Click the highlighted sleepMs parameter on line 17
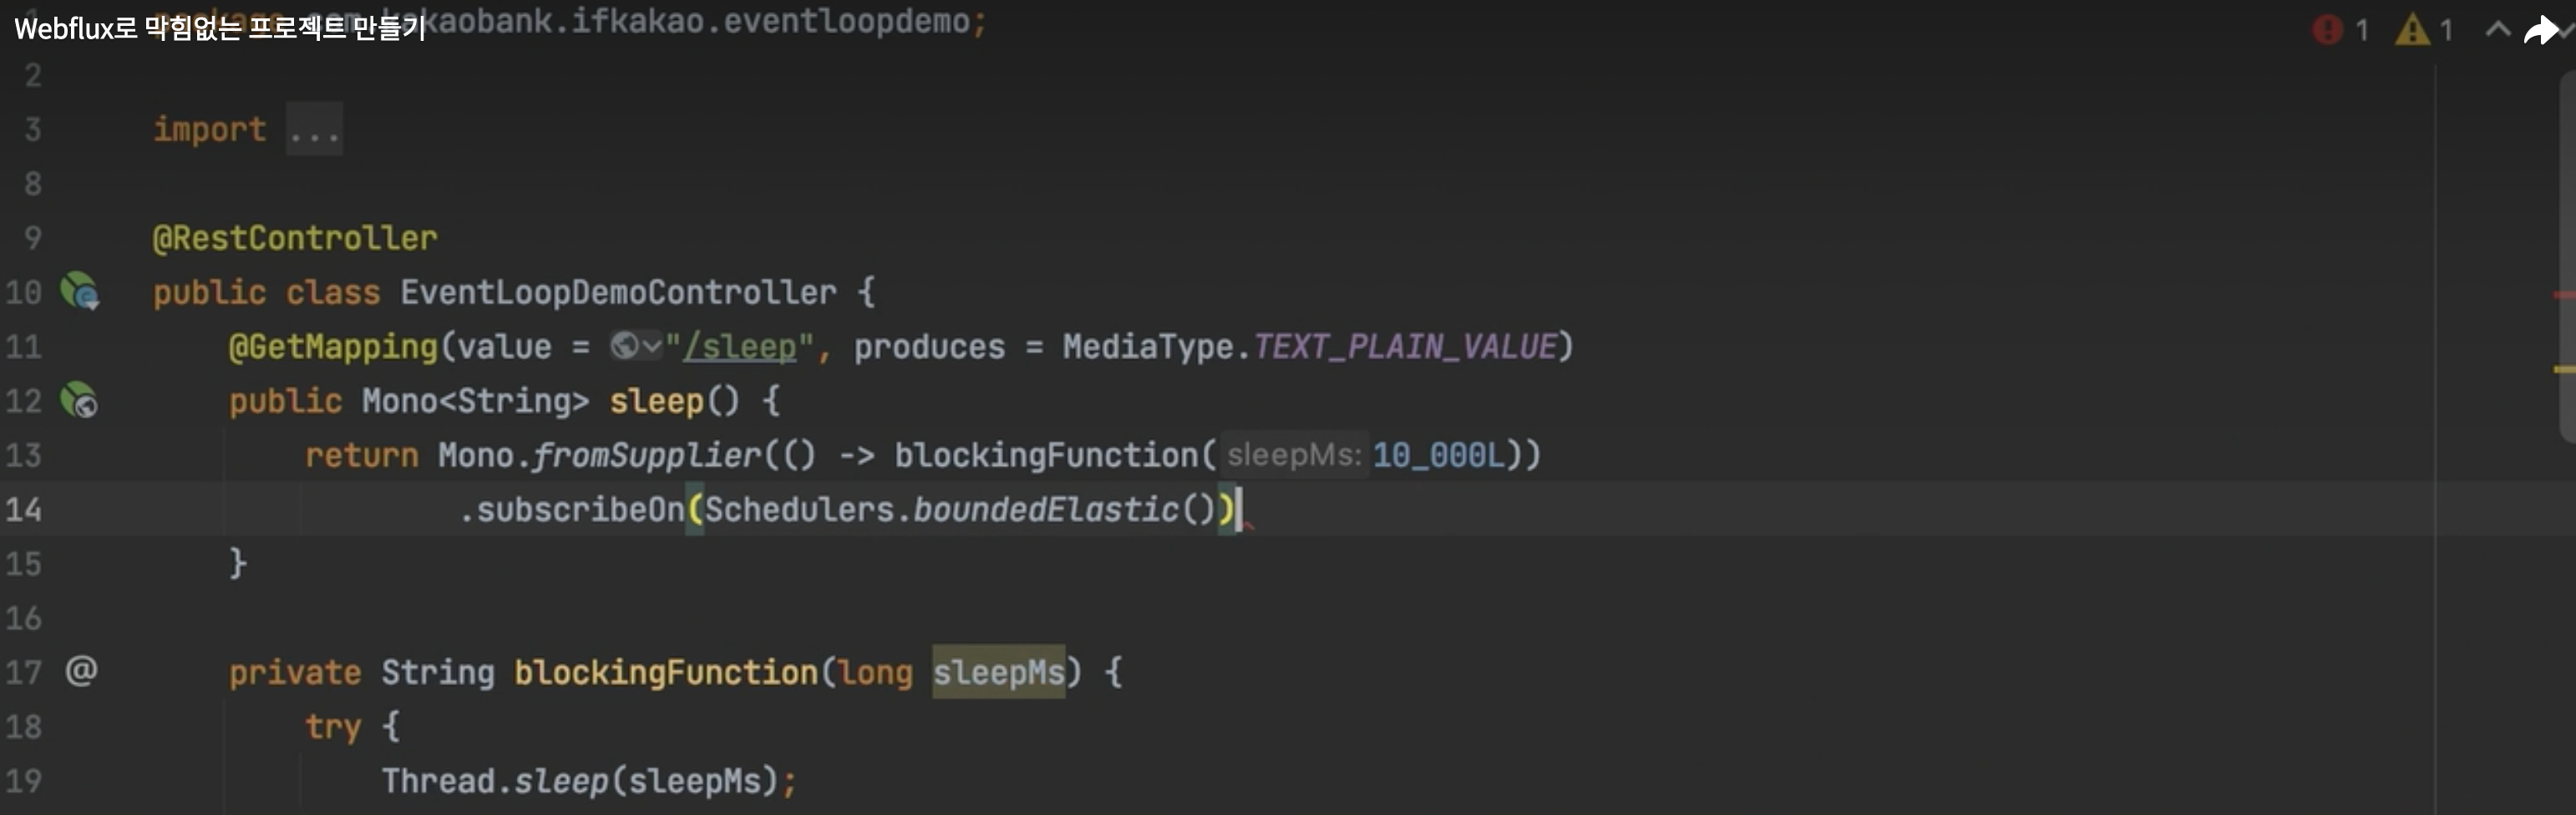Viewport: 2576px width, 815px height. click(x=998, y=672)
